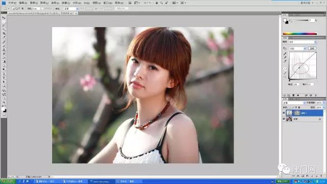Screen dimensions: 327x184
Task: Click Rotate View tool in application bar
Action: 167,3
